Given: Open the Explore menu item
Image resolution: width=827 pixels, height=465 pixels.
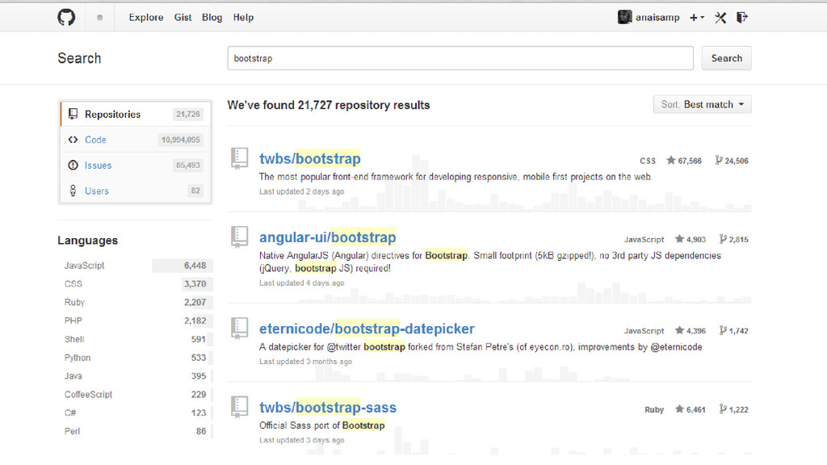Looking at the screenshot, I should point(146,18).
